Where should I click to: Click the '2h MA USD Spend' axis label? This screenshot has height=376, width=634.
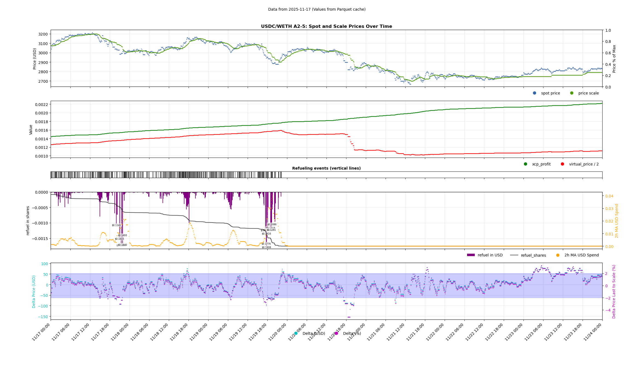[616, 221]
